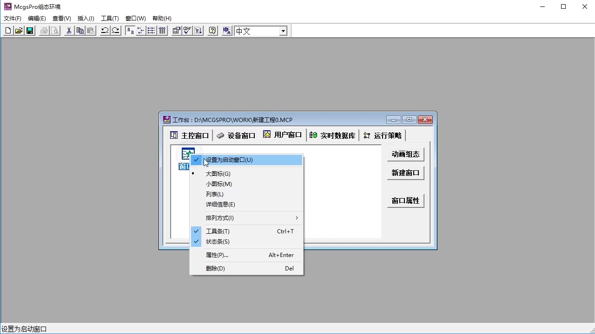Choose 属性(P)... from context menu

point(246,255)
